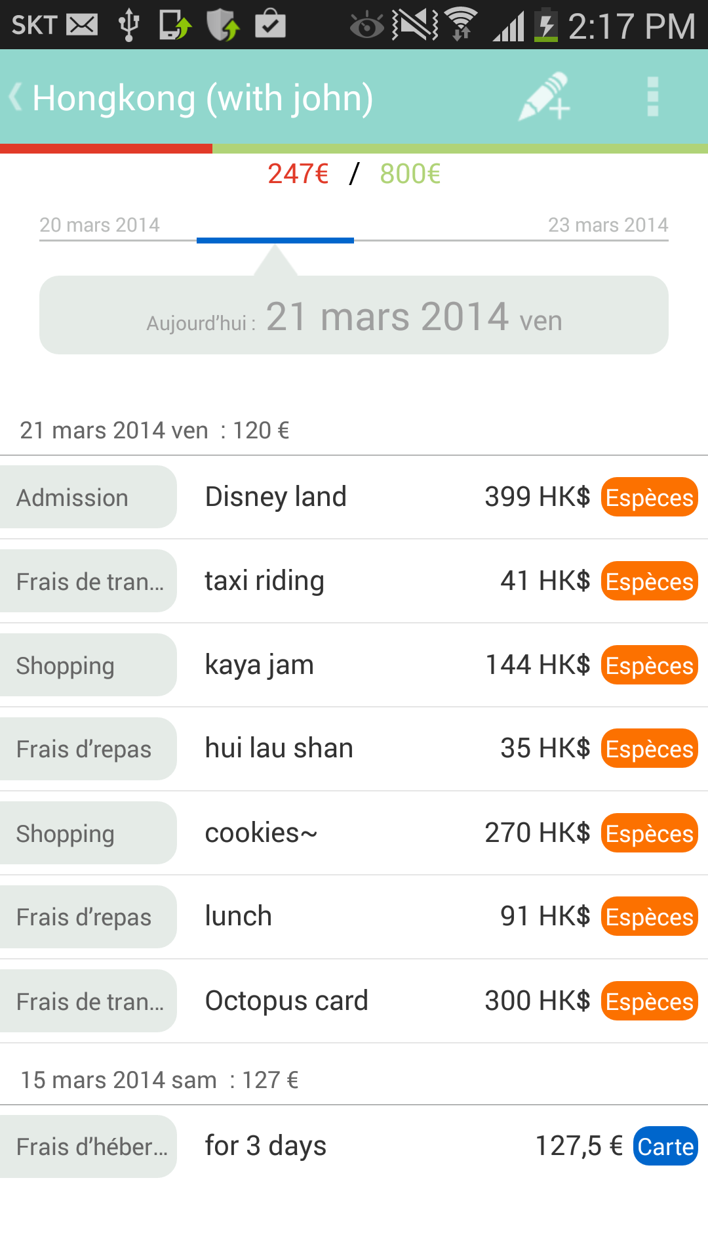Viewport: 708px width, 1260px height.
Task: Tap the Espèces badge on Disney land
Action: tap(649, 497)
